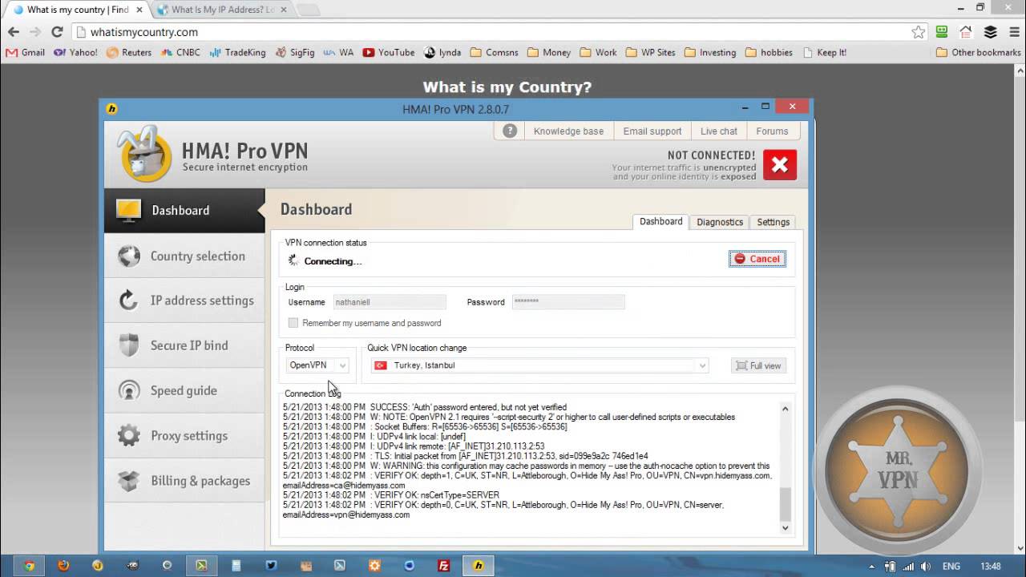Screen dimensions: 1026x577
Task: Expand the Work bookmarks folder
Action: pos(599,52)
